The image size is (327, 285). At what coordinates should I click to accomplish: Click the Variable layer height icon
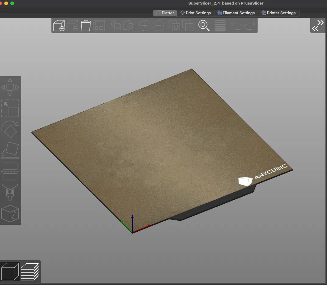click(x=220, y=26)
